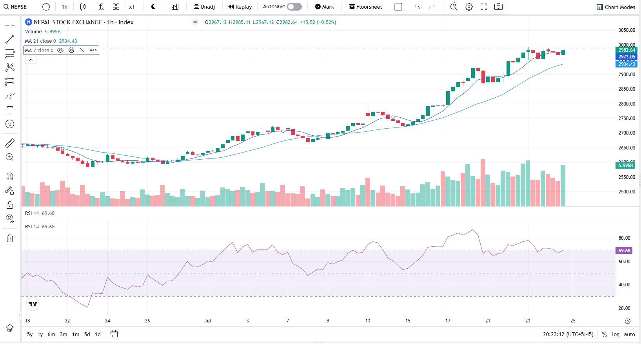This screenshot has height=344, width=641.
Task: Hide all drawings with eye icon
Action: pyautogui.click(x=10, y=219)
